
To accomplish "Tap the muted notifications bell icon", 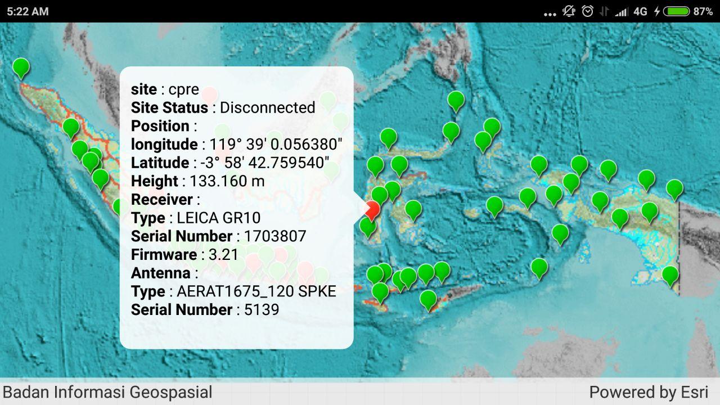I will [569, 11].
